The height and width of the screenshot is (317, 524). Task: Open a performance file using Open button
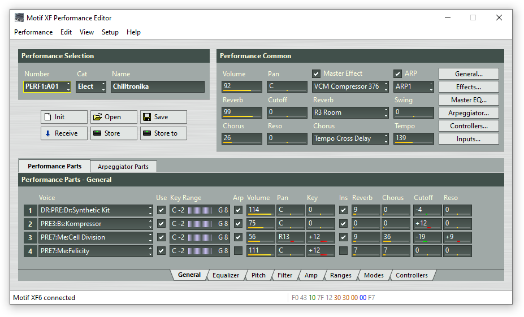click(114, 117)
